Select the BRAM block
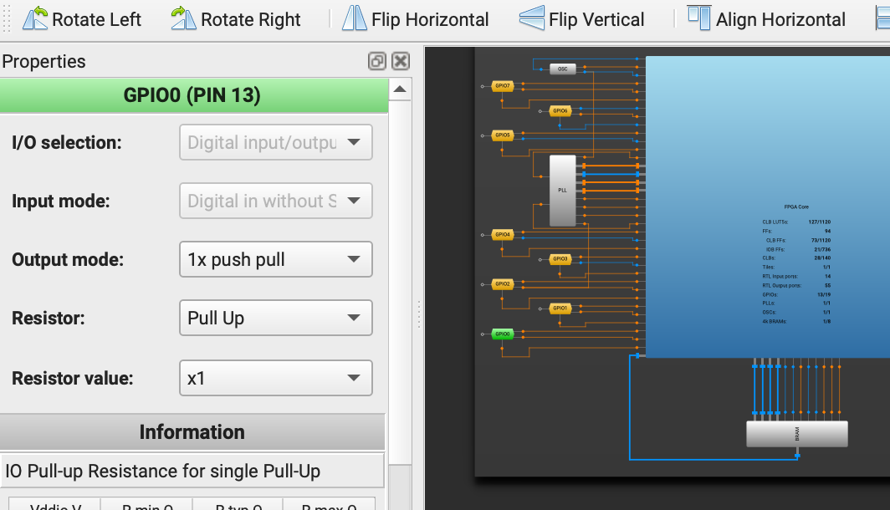The image size is (890, 510). (x=797, y=434)
